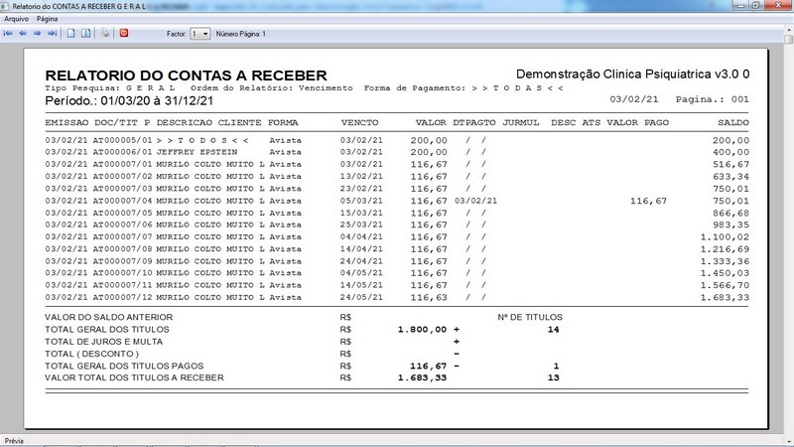This screenshot has height=447, width=794.
Task: Click 'EMISSAO' column header
Action: click(x=66, y=122)
